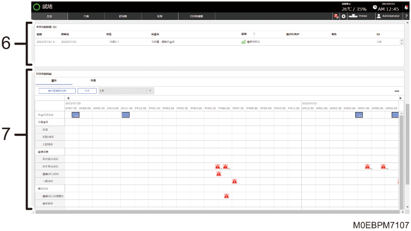Open the alarm bell notification icon

pyautogui.click(x=406, y=7)
